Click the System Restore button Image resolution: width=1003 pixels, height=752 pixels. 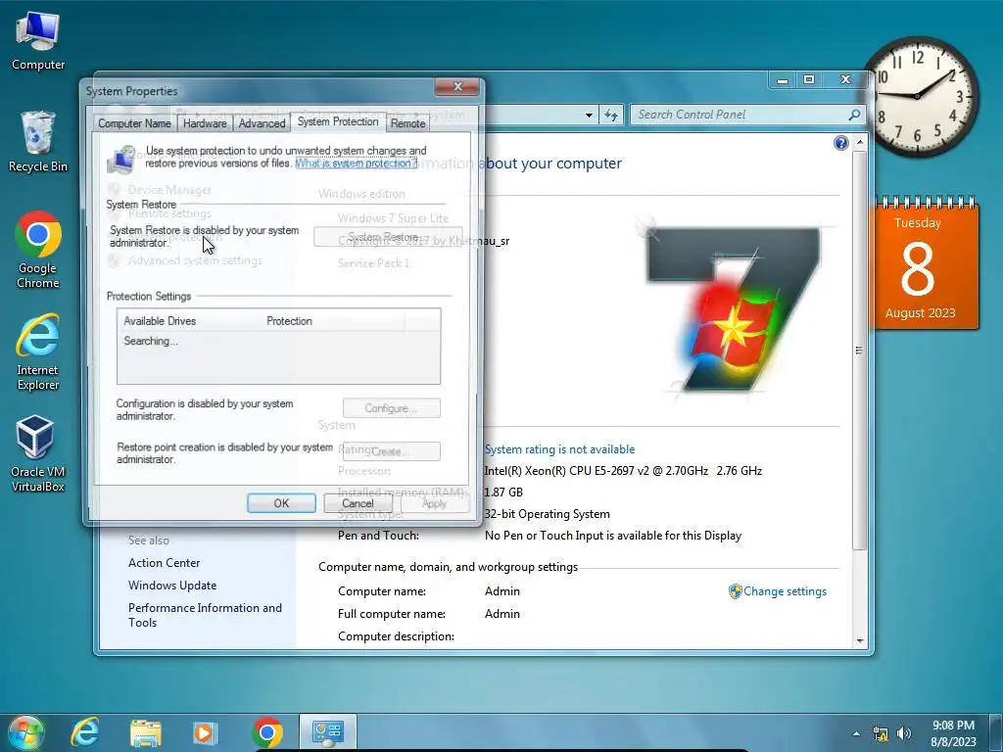(388, 237)
